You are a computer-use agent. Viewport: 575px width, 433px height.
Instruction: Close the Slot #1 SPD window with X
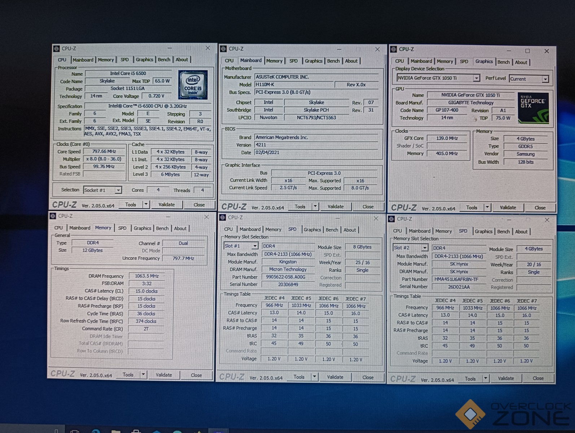[376, 218]
